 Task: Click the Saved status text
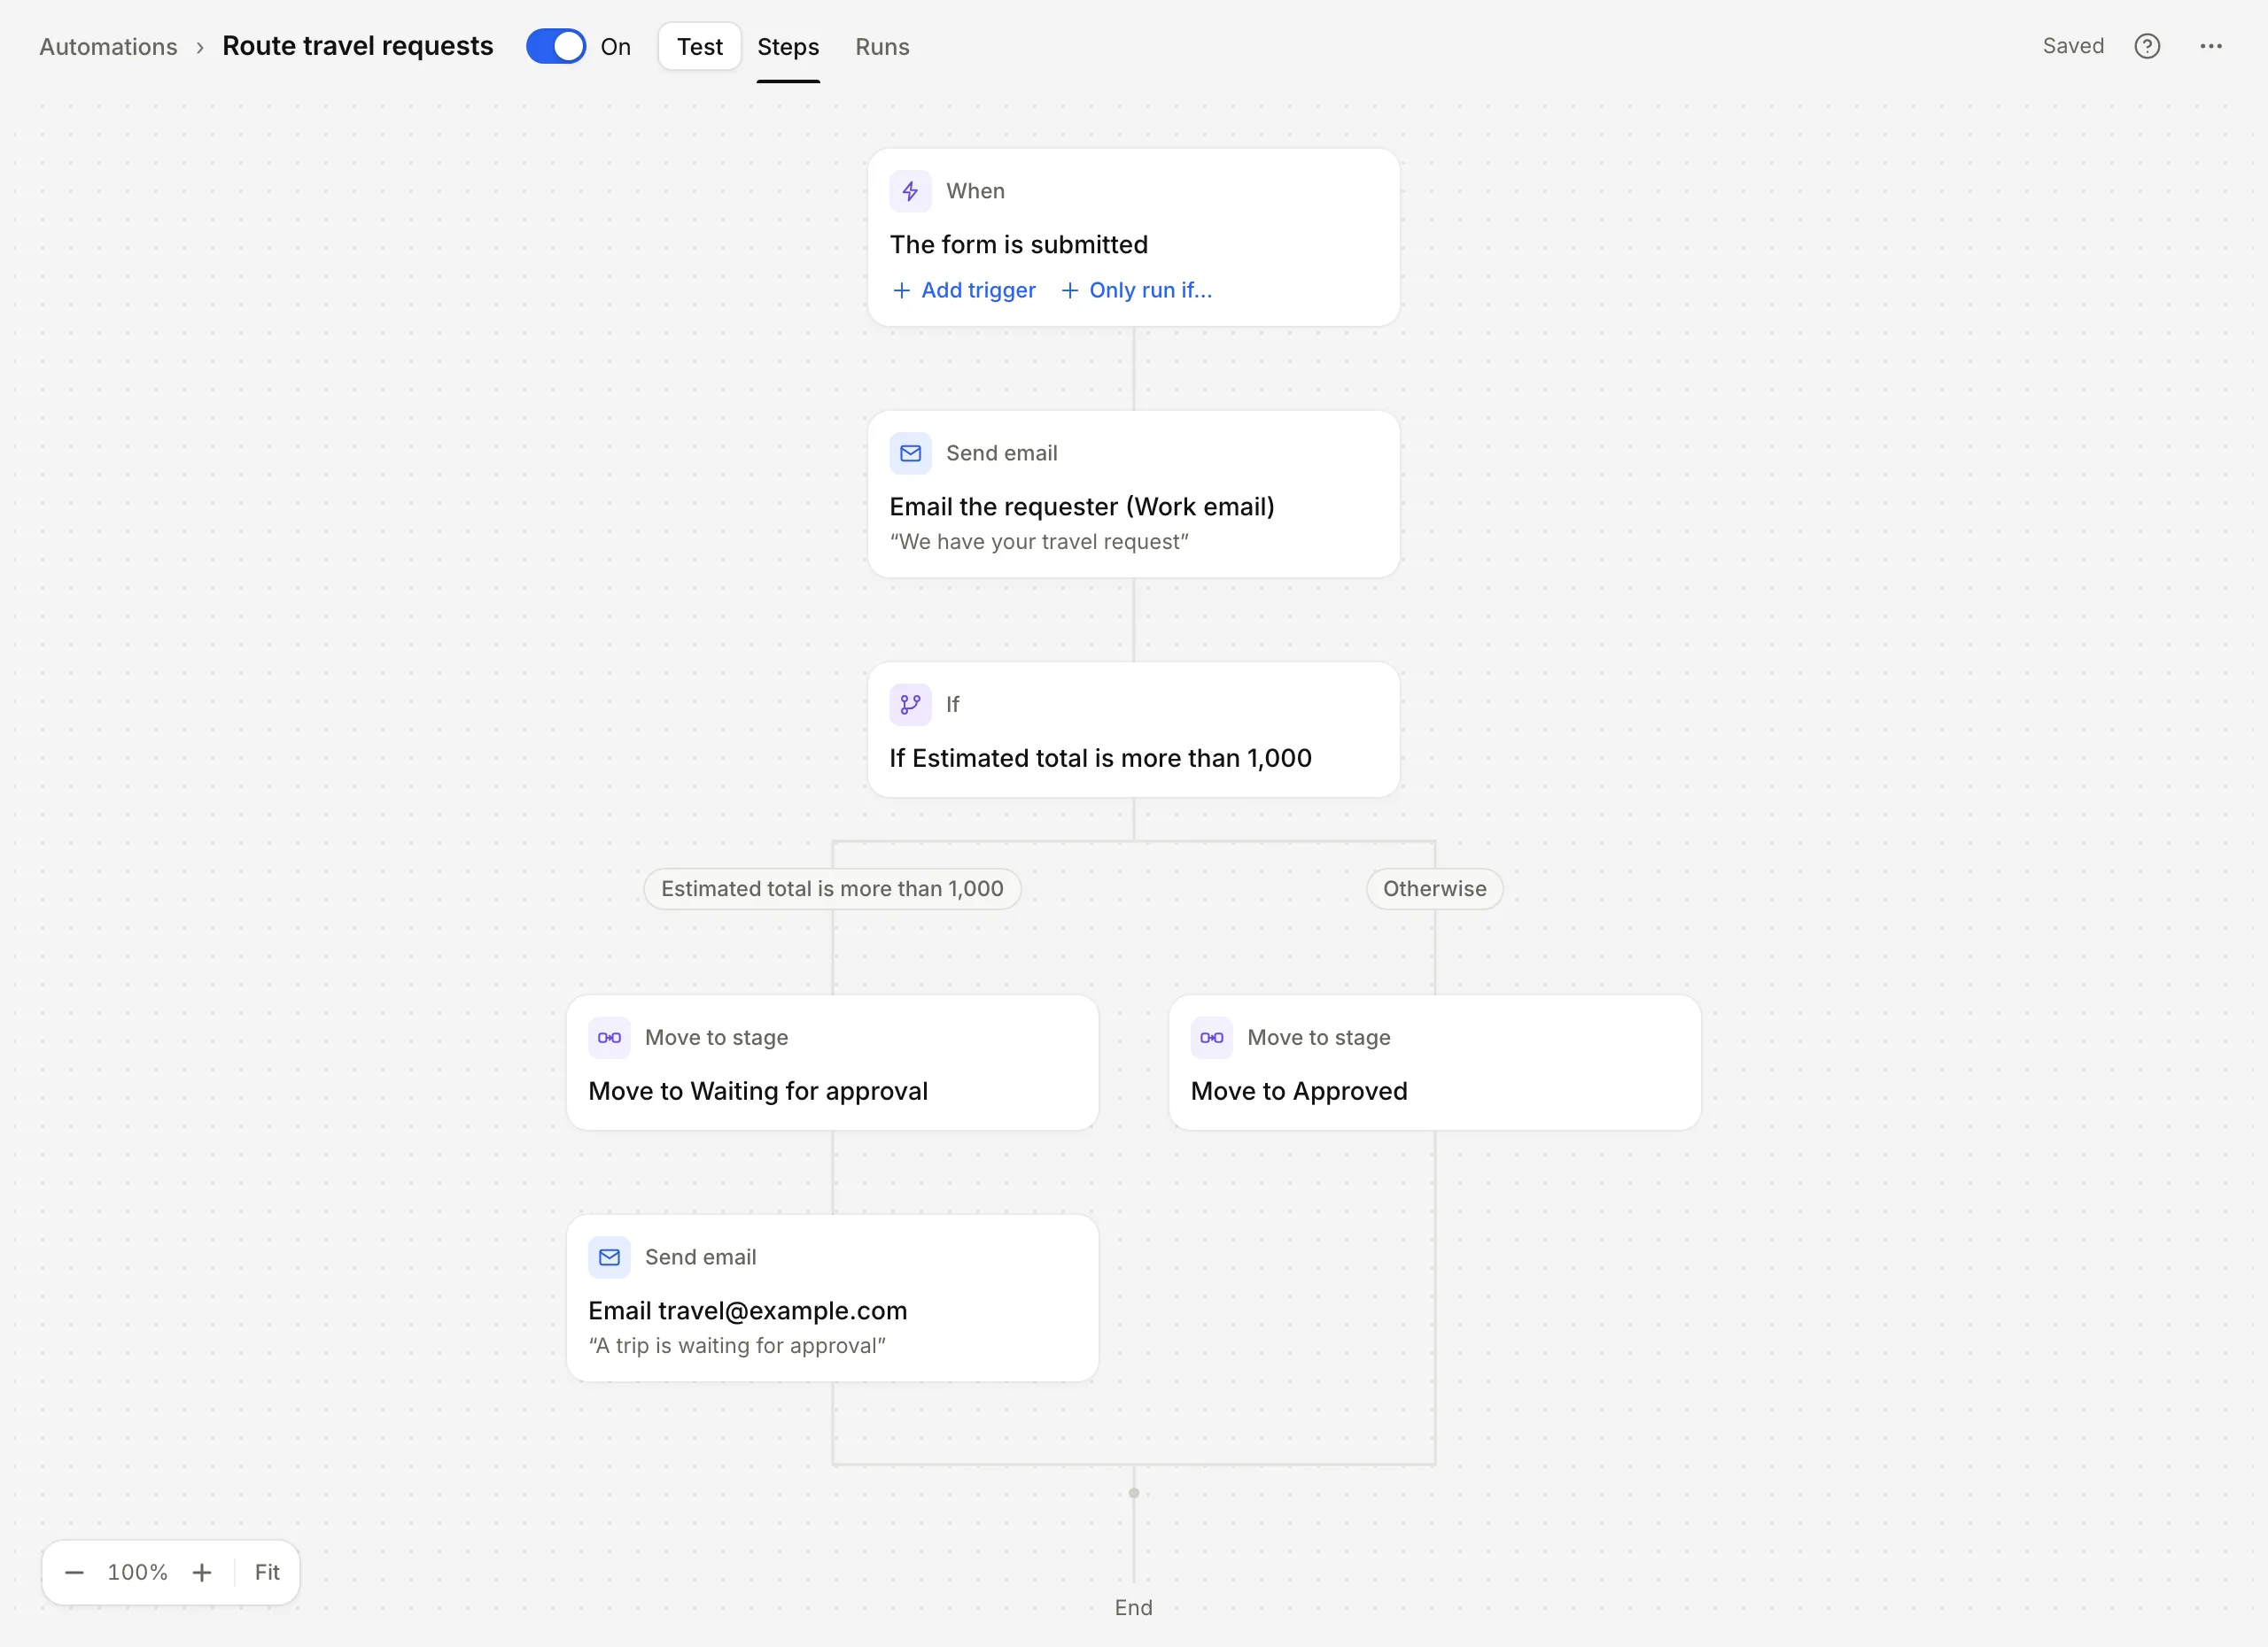pyautogui.click(x=2073, y=46)
